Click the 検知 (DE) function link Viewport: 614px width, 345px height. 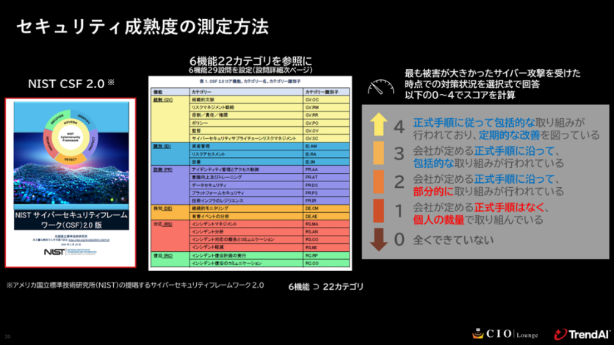(162, 208)
